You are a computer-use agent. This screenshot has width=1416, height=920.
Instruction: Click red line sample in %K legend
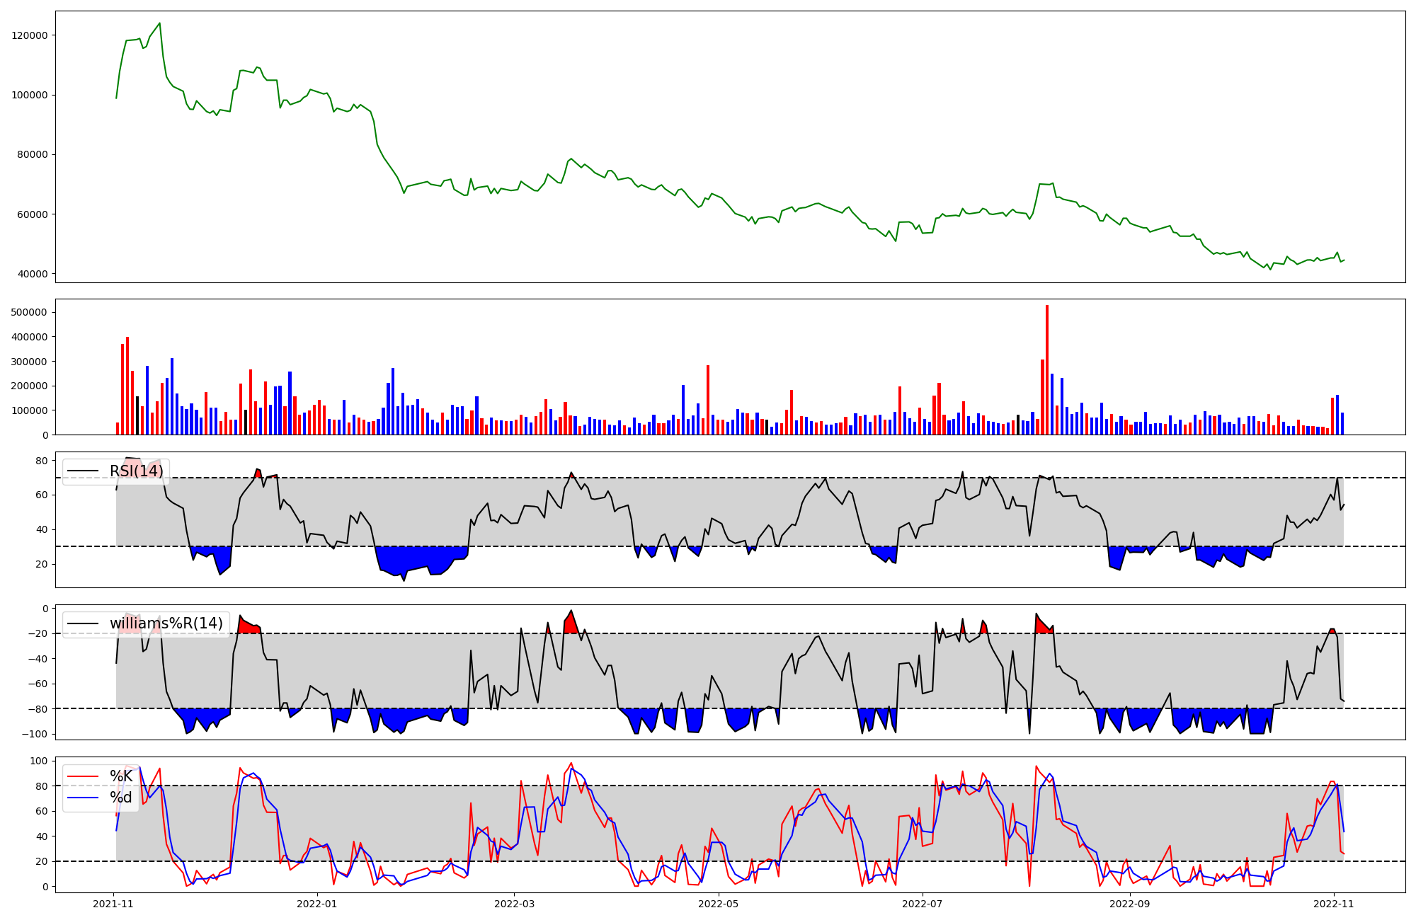pyautogui.click(x=82, y=776)
